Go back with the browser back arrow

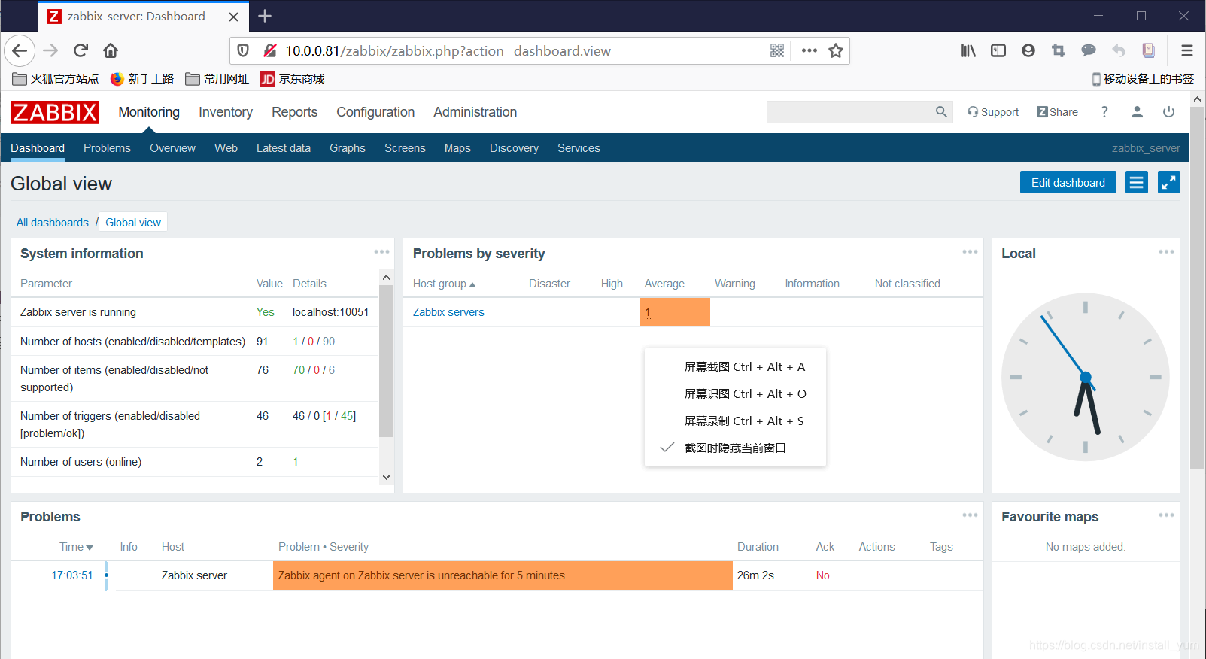(20, 50)
